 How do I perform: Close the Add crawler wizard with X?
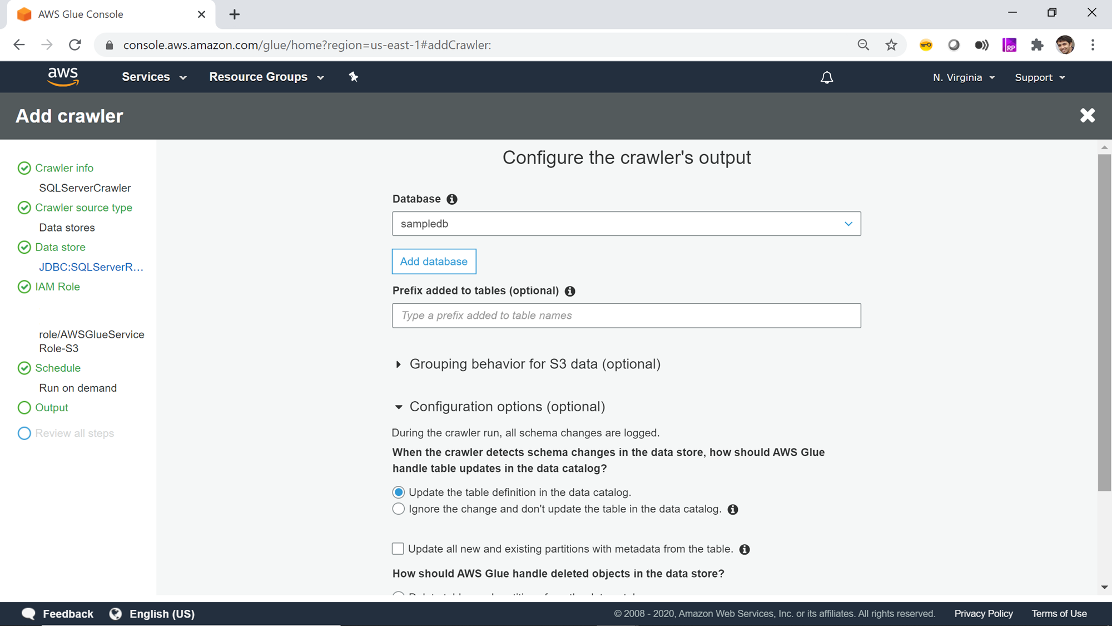[1087, 116]
